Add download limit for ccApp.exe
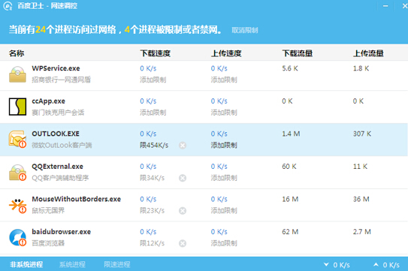Viewport: 408px width, 271px height. [x=153, y=113]
